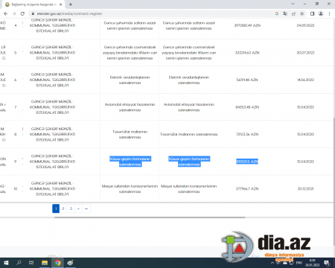This screenshot has width=335, height=268.
Task: Jump to next page arrow in pagination
Action: pyautogui.click(x=79, y=208)
